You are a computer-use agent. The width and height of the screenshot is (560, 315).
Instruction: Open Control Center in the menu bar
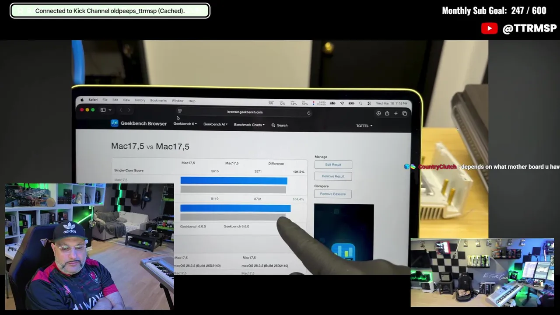[x=369, y=103]
